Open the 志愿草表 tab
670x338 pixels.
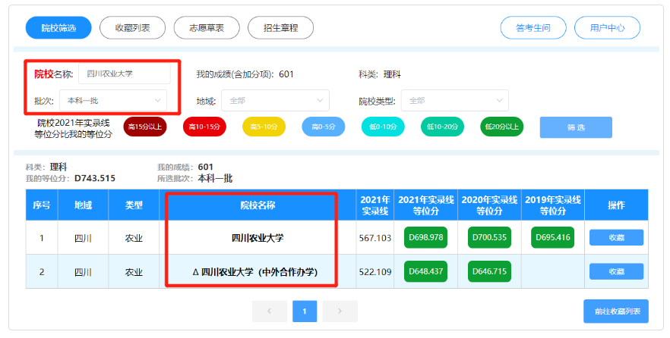(207, 28)
